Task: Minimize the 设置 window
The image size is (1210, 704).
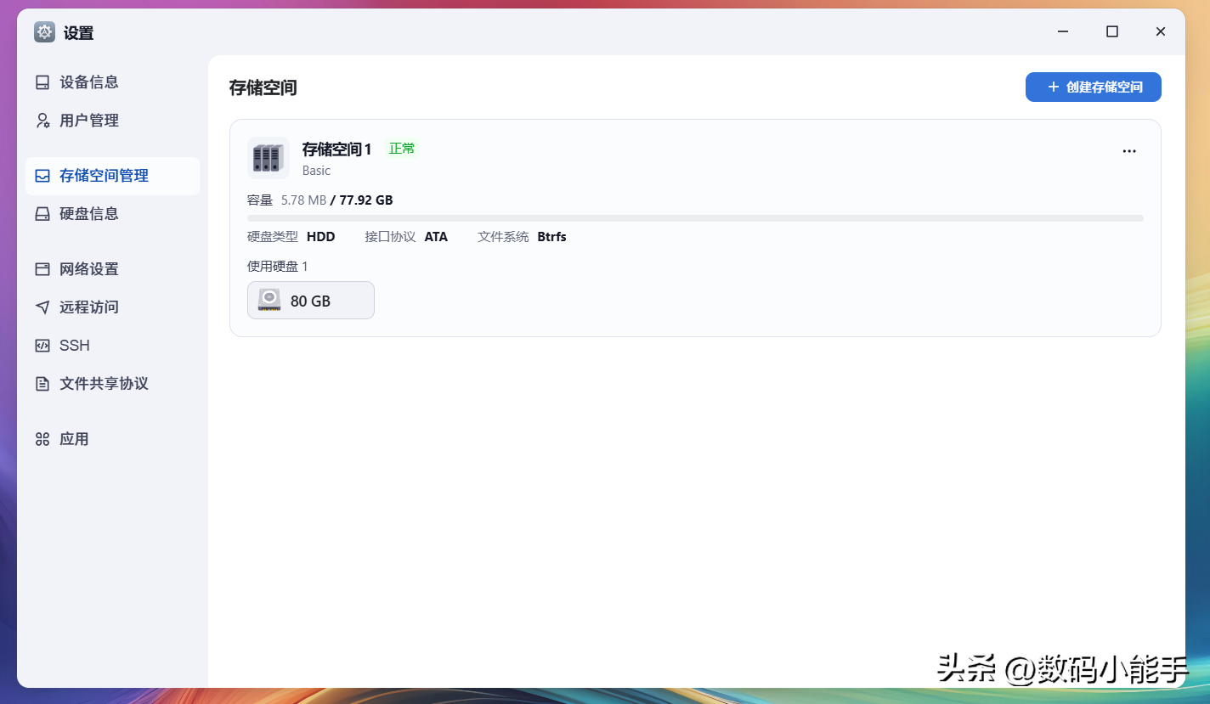Action: [1063, 32]
